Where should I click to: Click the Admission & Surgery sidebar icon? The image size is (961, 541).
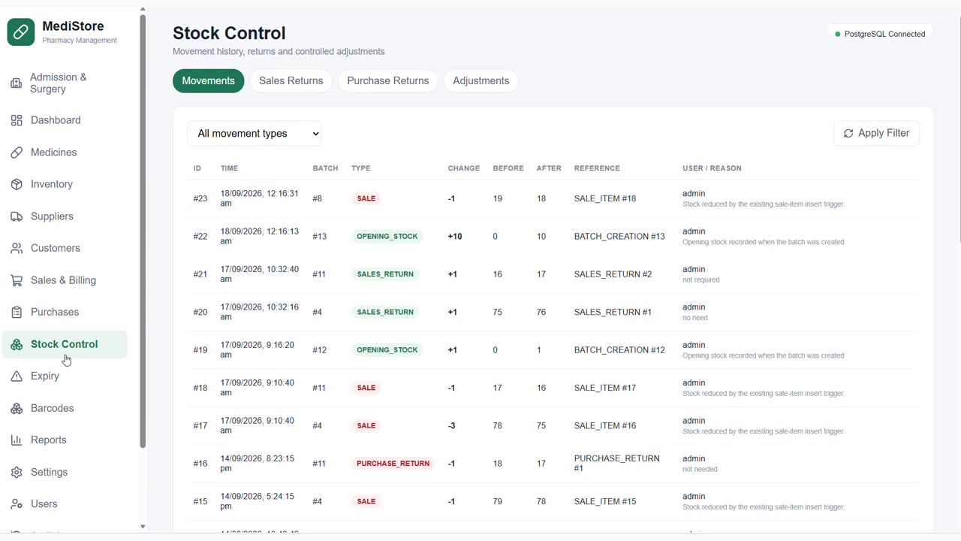[16, 83]
